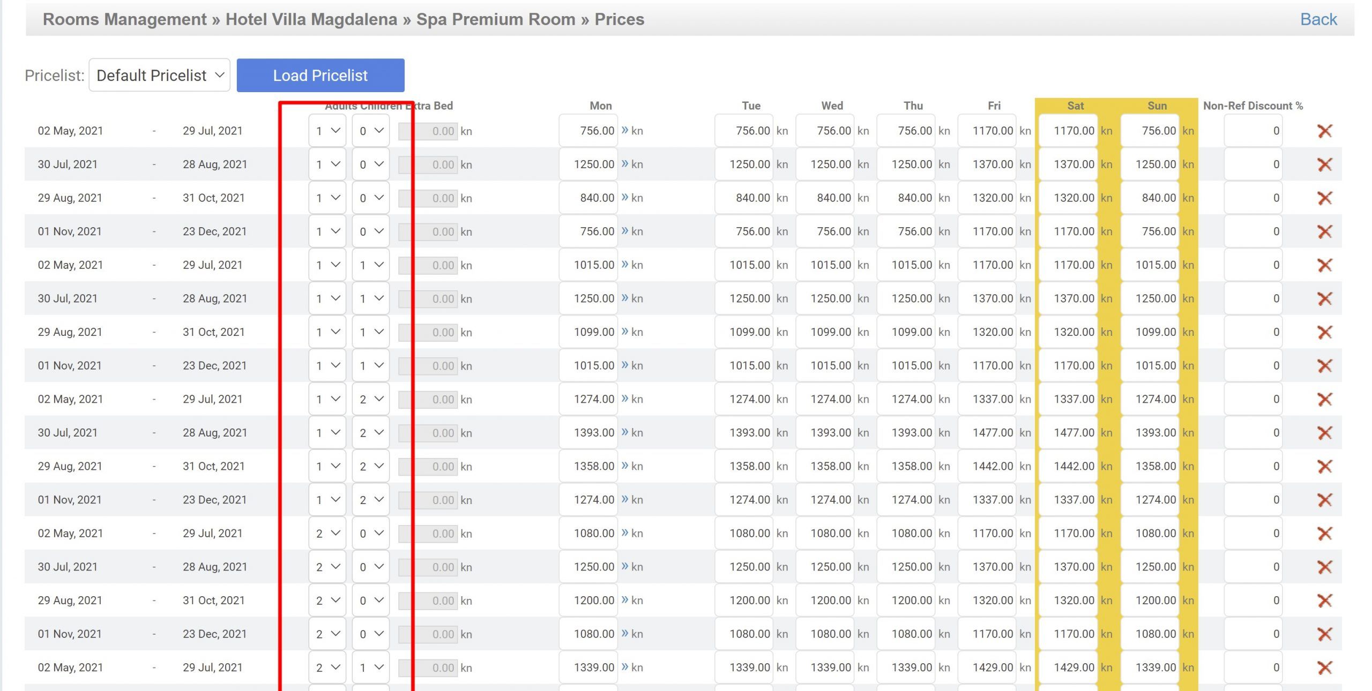Click the Back link

coord(1318,19)
